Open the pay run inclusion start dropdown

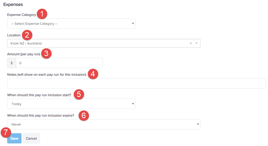[71, 104]
